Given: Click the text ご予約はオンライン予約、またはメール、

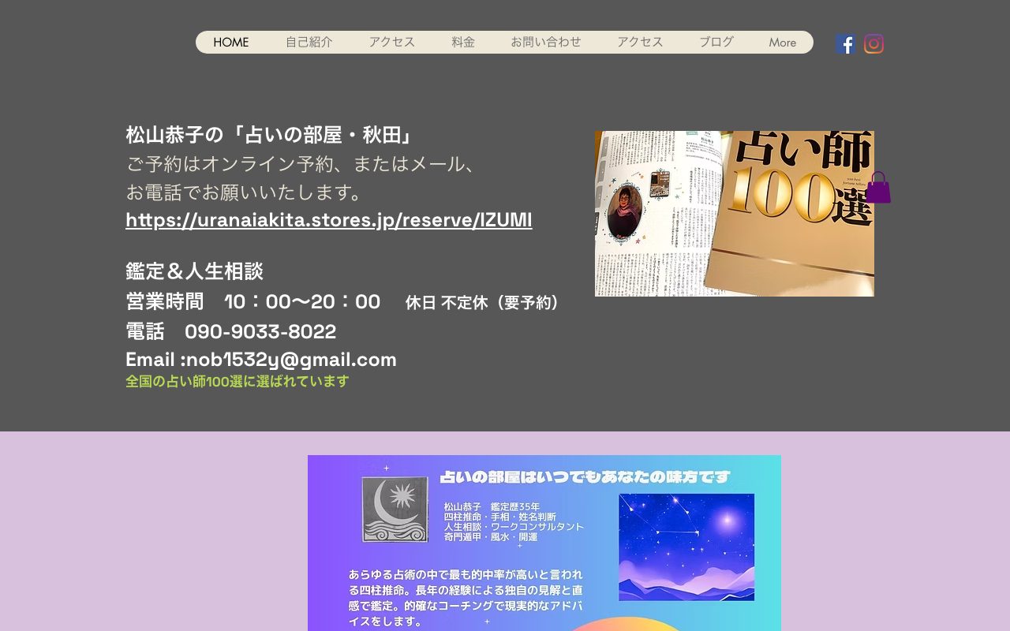Looking at the screenshot, I should click(x=302, y=164).
